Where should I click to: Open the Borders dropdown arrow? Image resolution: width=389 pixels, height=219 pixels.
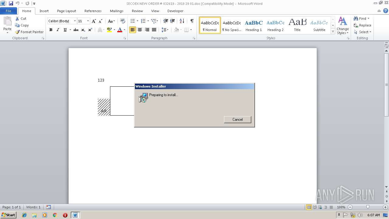[x=191, y=30]
